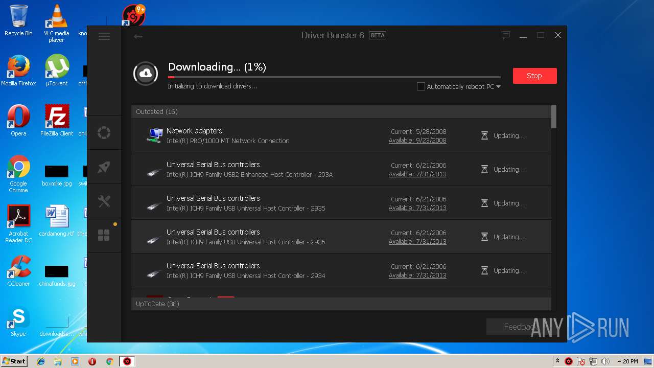
Task: Click hourglass icon for controller 2935 row
Action: pyautogui.click(x=484, y=203)
